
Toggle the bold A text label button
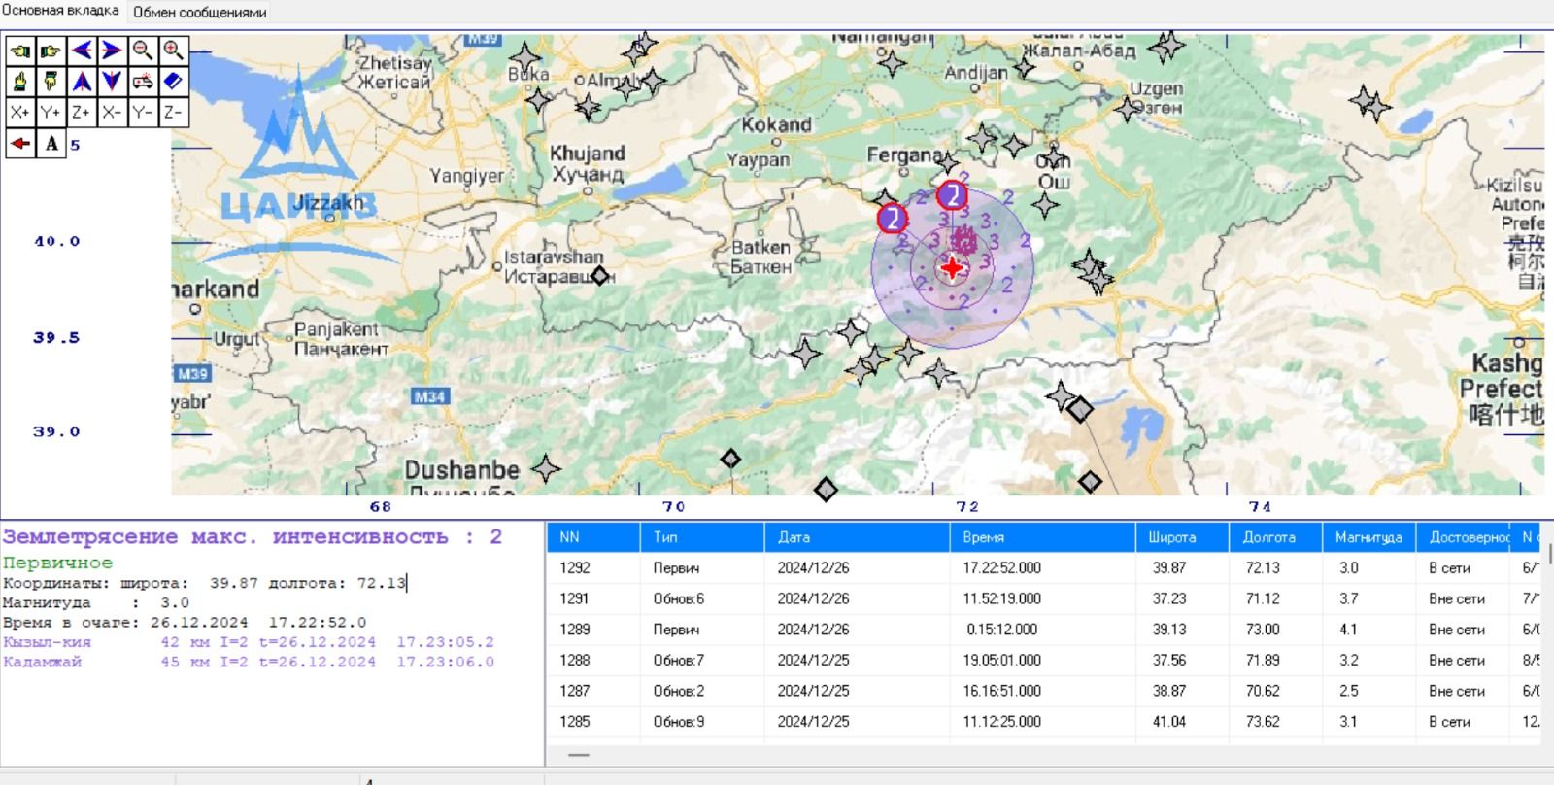point(51,144)
